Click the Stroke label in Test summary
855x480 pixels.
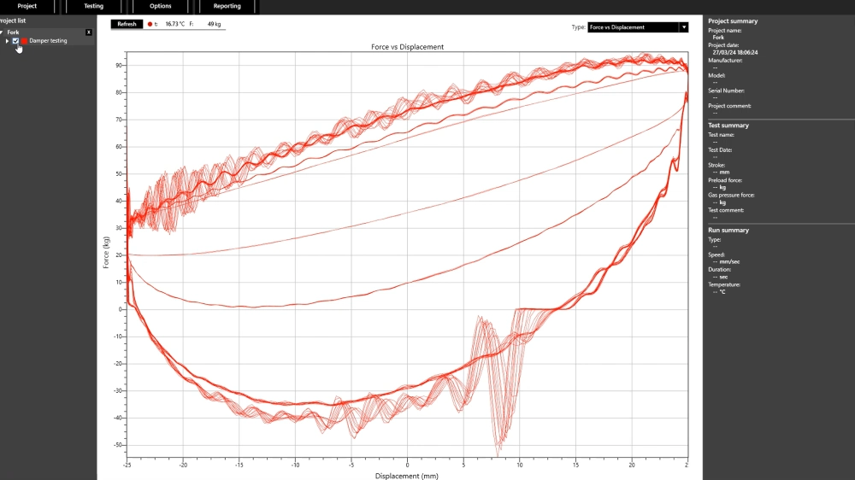716,165
